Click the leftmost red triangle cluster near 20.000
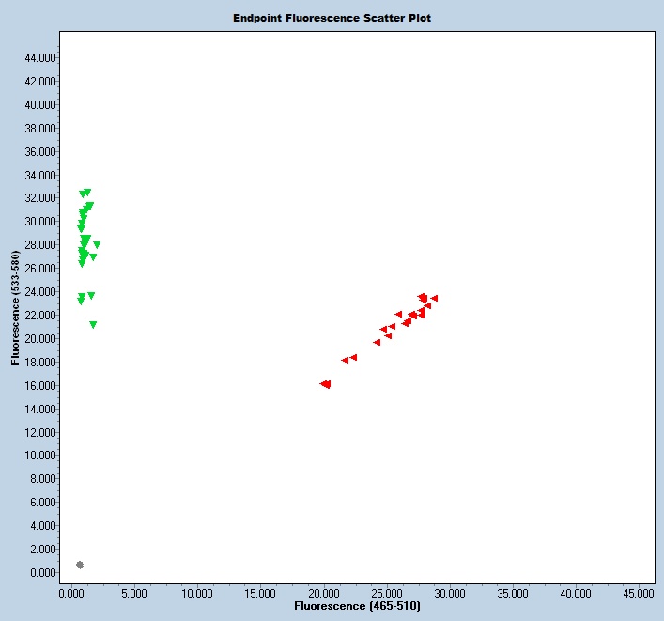Screen dimensions: 664x621 point(326,384)
